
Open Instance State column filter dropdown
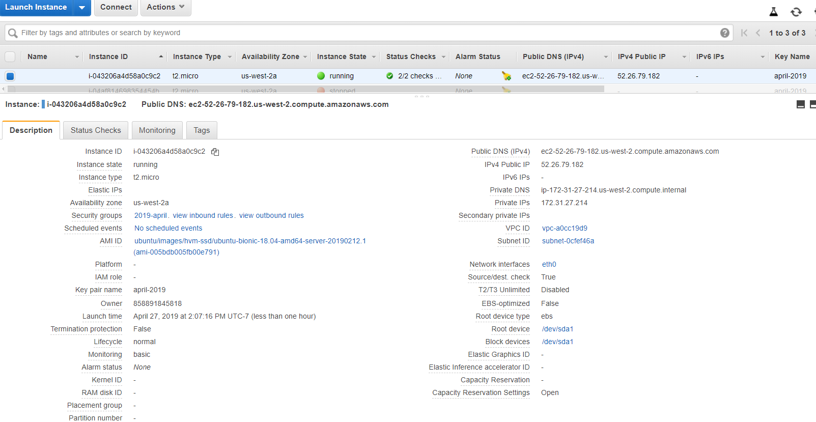coord(374,57)
